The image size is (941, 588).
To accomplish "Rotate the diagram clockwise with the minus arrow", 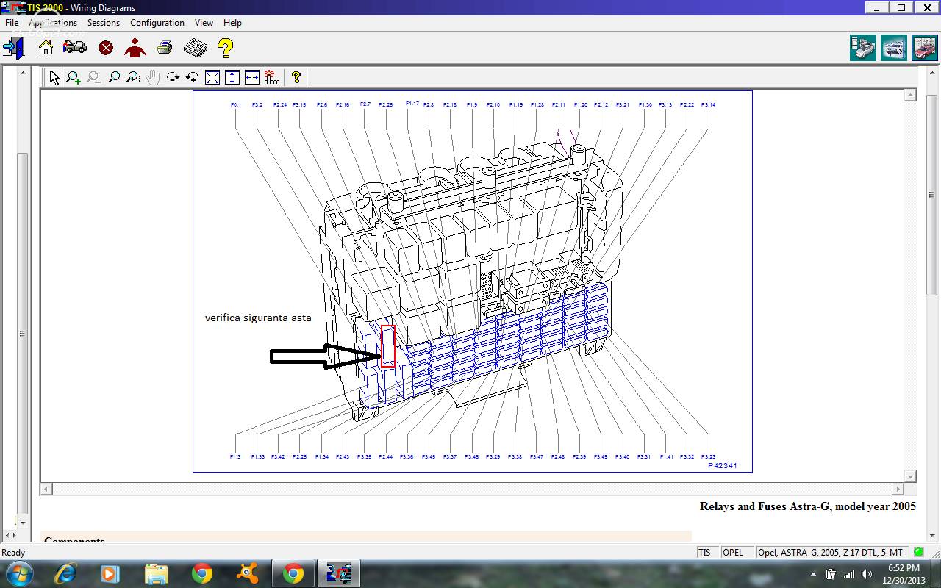I will (x=173, y=77).
